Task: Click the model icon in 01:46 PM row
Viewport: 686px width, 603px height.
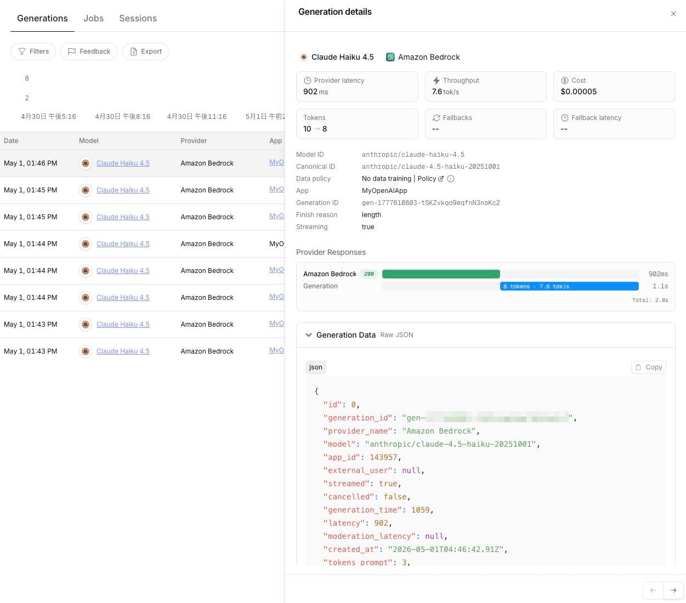Action: coord(86,163)
